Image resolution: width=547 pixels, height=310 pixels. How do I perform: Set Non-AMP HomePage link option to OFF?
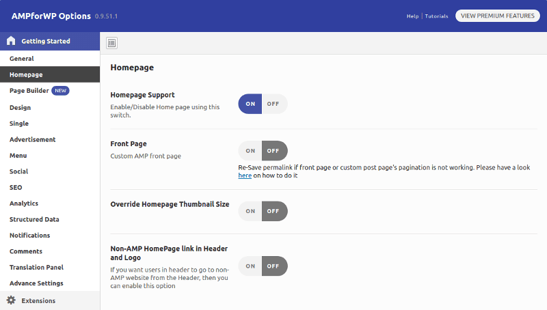tap(274, 266)
